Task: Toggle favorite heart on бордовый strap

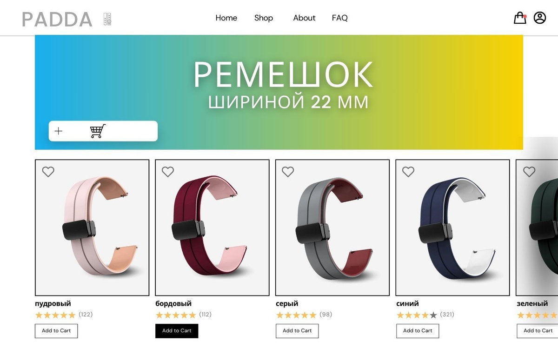Action: [x=168, y=172]
